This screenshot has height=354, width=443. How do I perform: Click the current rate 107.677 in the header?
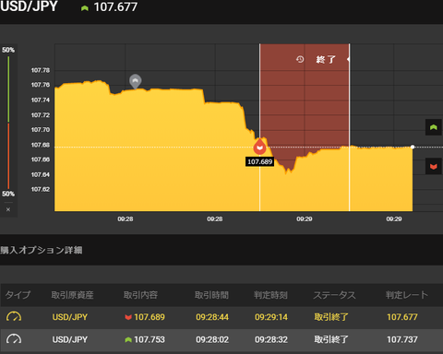click(115, 7)
